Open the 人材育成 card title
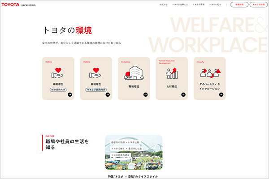This screenshot has height=179, width=269. (x=172, y=86)
